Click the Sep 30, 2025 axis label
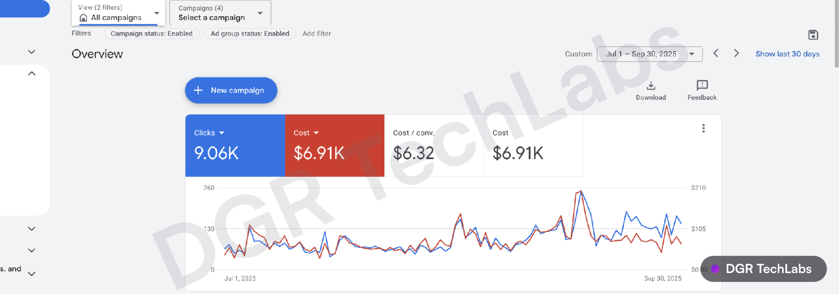Screen dimensions: 839x294 point(663,279)
